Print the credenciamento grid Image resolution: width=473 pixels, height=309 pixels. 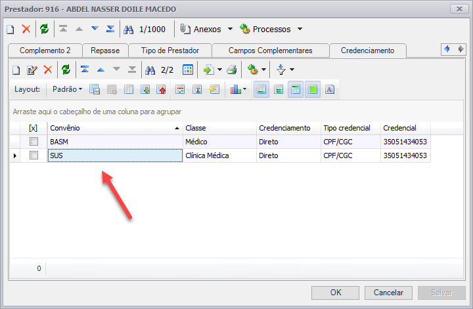pyautogui.click(x=232, y=70)
